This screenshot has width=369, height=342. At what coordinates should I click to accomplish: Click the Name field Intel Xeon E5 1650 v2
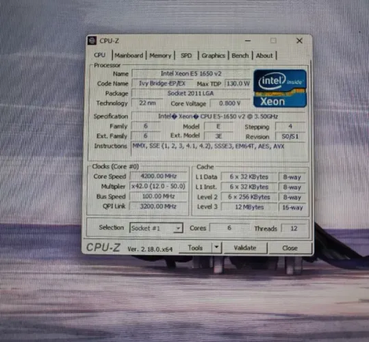pyautogui.click(x=191, y=74)
